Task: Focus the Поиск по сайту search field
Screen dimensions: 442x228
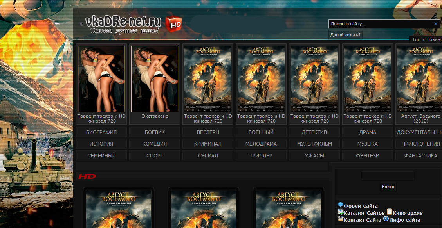Action: coord(381,24)
